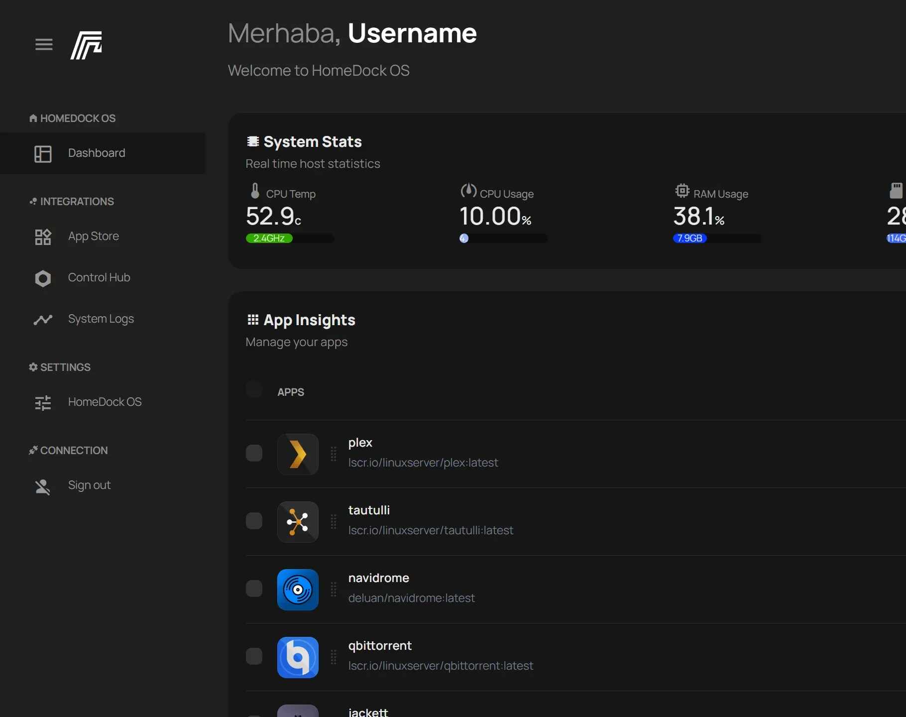
Task: Check the selection box next to navidrome
Action: click(x=254, y=589)
